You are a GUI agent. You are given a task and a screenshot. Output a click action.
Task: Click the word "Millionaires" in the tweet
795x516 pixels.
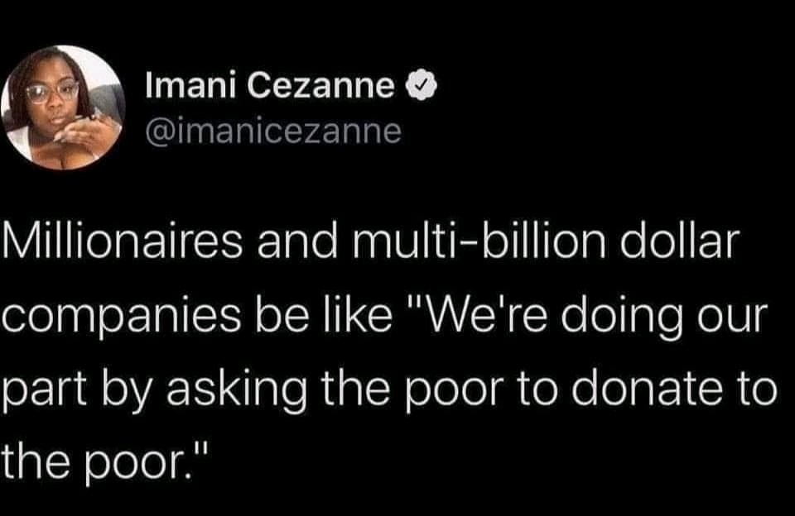[x=123, y=241]
